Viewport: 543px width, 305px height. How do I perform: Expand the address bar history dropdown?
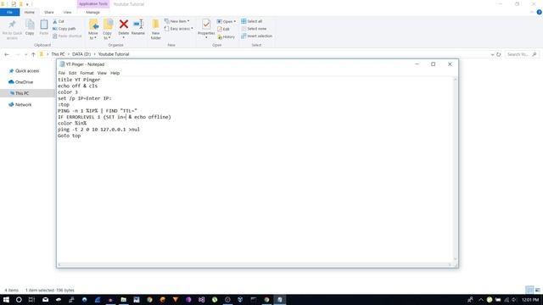492,54
